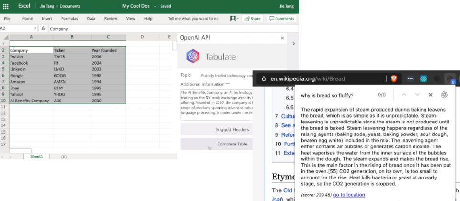Open the Jie Tang account at top right
This screenshot has height=201, width=460.
287,6
